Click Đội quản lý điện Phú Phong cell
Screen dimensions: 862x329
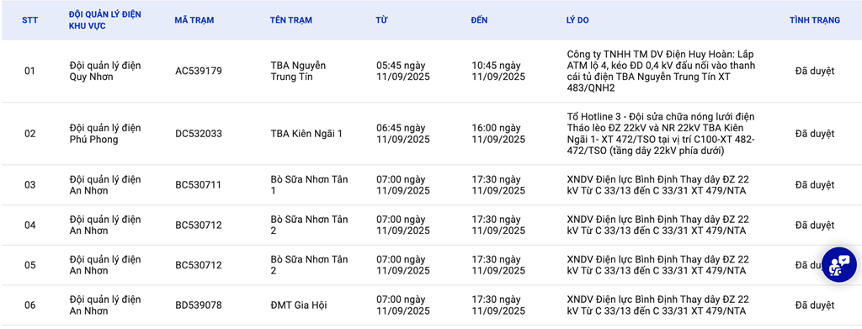(105, 134)
